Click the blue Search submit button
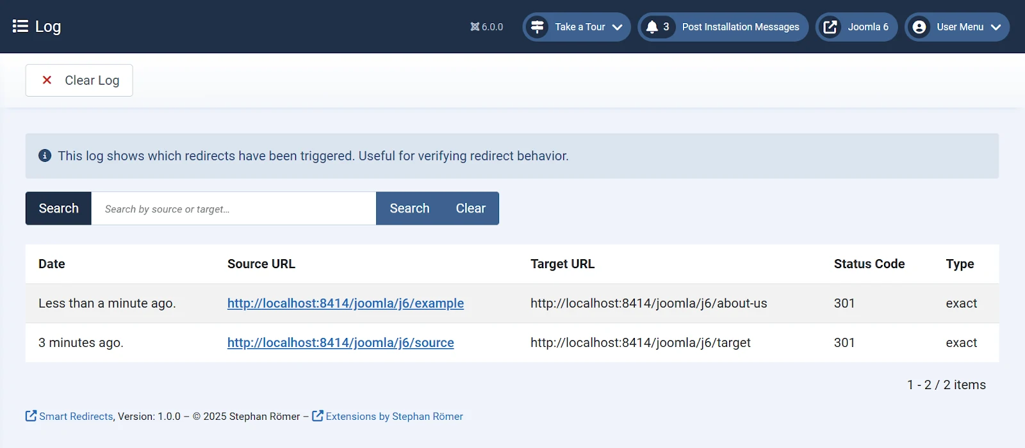Image resolution: width=1025 pixels, height=448 pixels. click(409, 209)
